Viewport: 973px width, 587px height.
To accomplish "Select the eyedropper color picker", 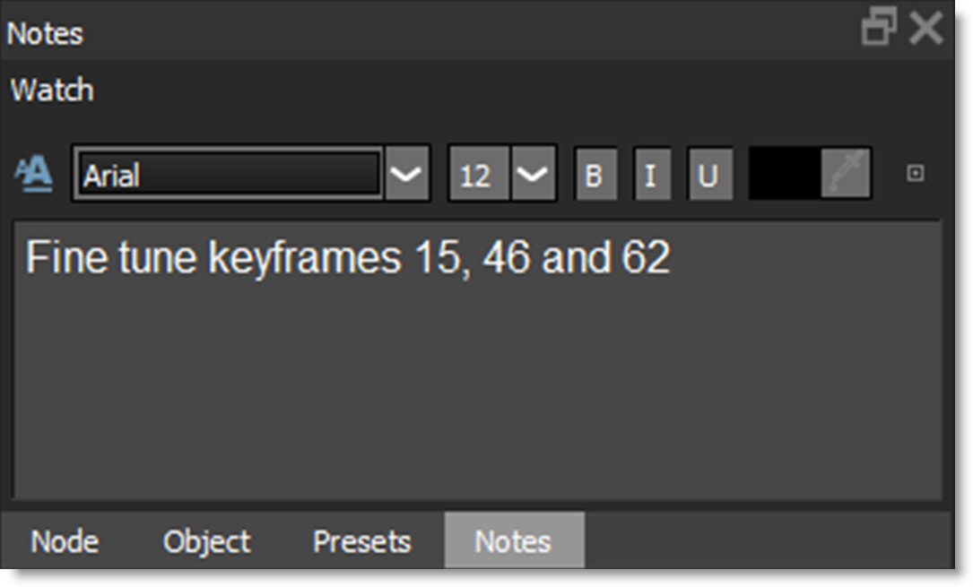I will pos(846,174).
